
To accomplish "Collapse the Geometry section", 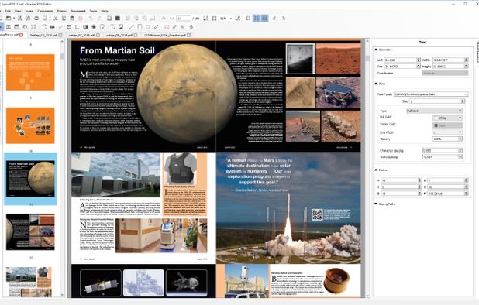I will (x=376, y=50).
